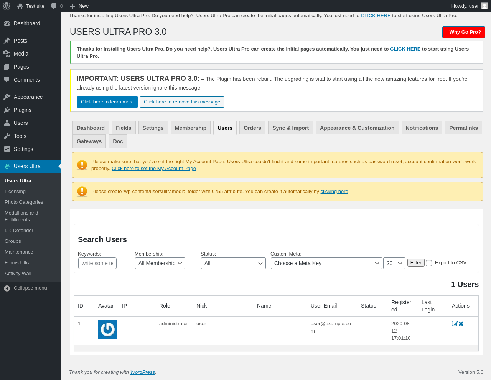Switch to the Sync & Import tab
This screenshot has width=491, height=380.
[x=290, y=128]
